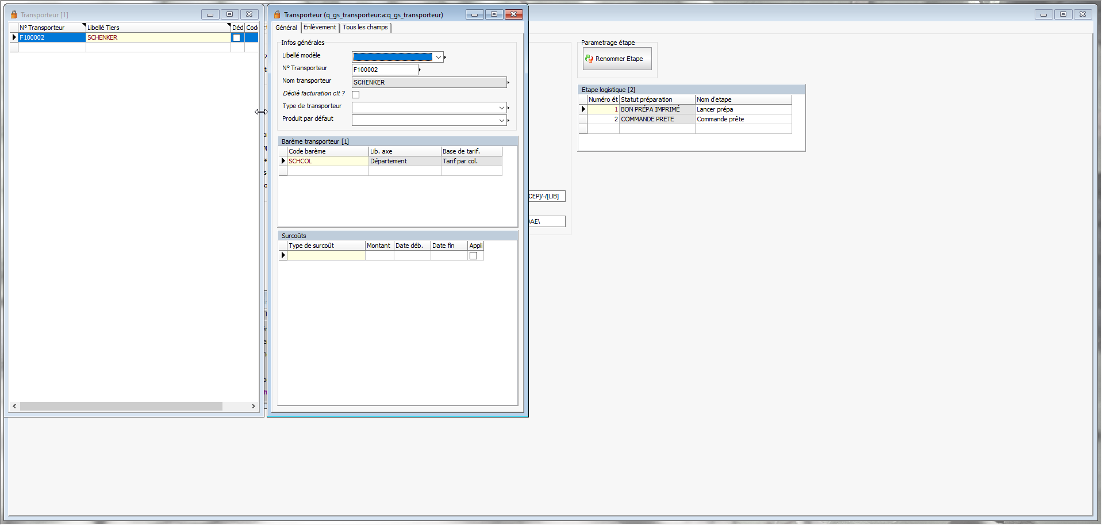Image resolution: width=1102 pixels, height=525 pixels.
Task: Open the Tous les champs tab
Action: [x=365, y=27]
